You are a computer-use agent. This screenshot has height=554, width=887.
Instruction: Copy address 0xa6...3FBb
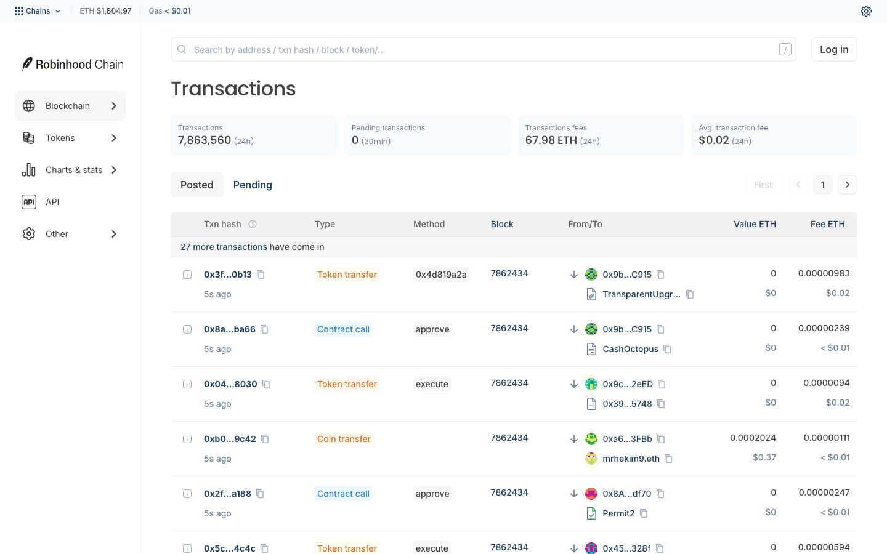(661, 439)
